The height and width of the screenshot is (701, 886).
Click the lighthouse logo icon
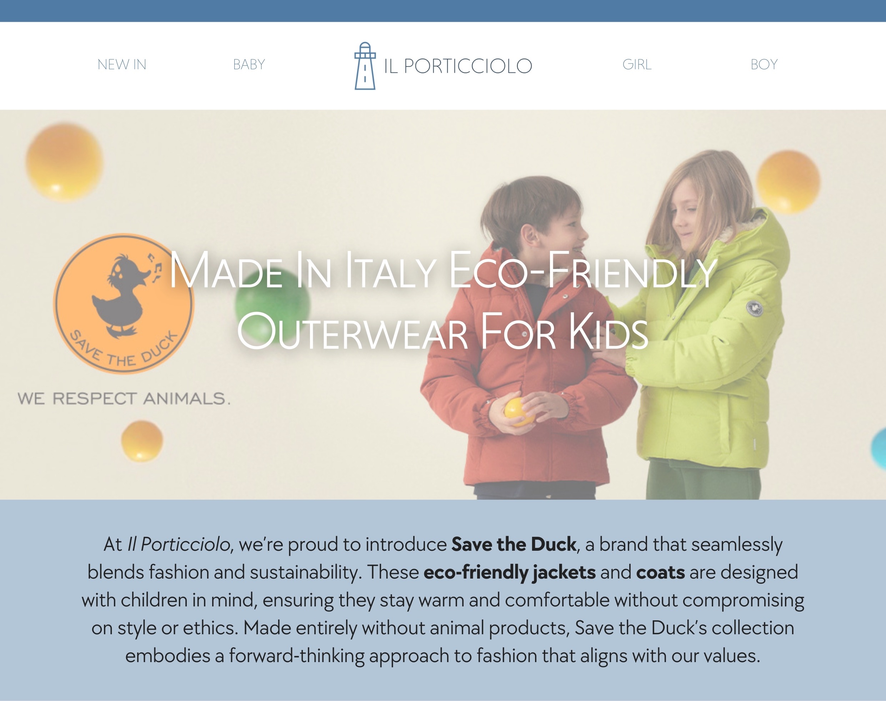tap(365, 66)
